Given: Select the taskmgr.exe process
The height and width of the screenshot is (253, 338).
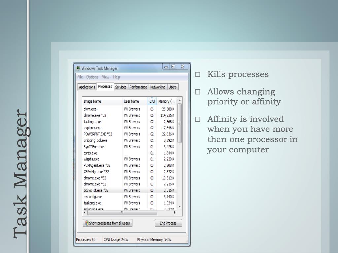Looking at the screenshot, I should (x=129, y=122).
